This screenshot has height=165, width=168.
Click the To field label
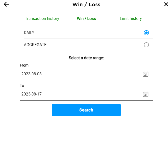(x=22, y=85)
